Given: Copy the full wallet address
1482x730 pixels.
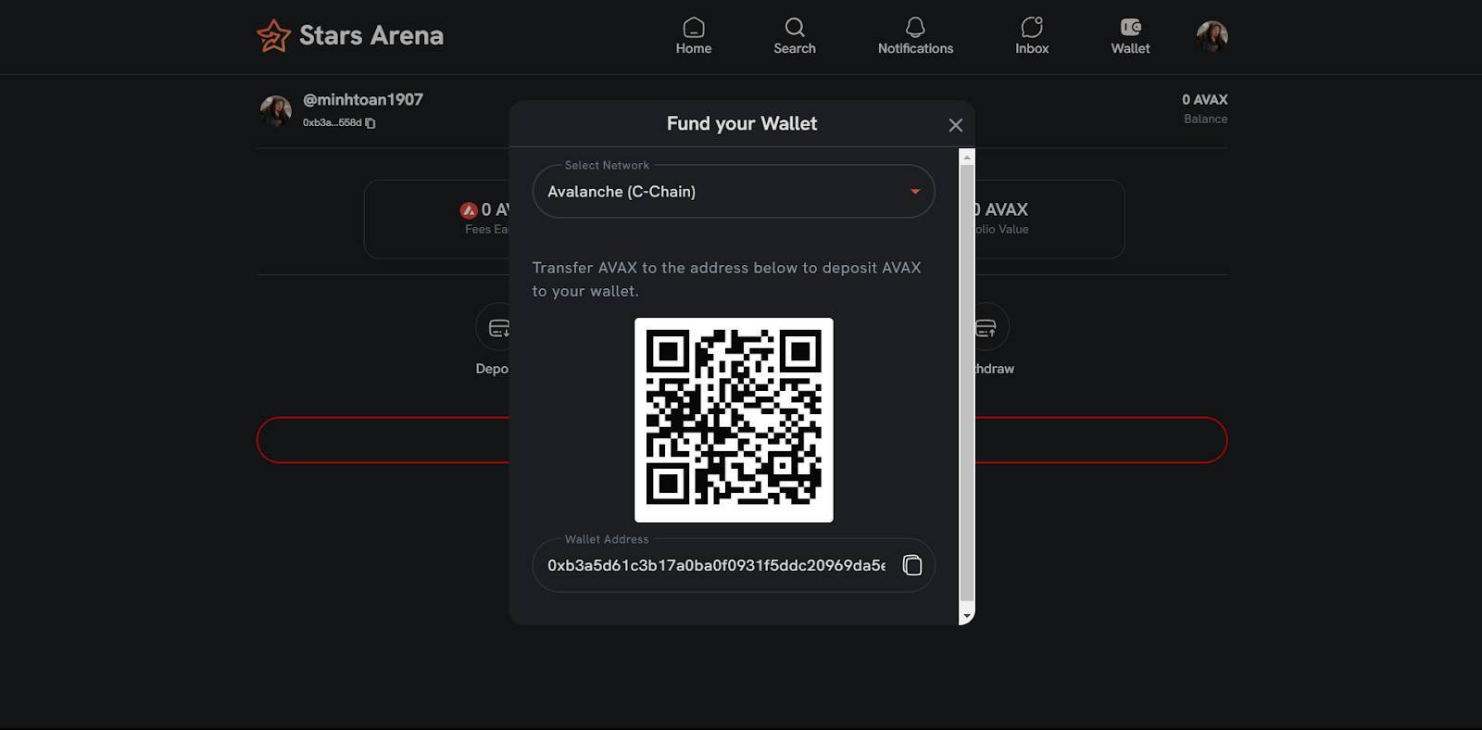Looking at the screenshot, I should tap(912, 565).
